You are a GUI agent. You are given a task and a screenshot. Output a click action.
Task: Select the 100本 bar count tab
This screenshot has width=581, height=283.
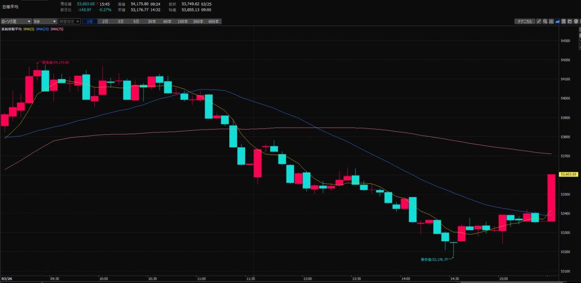point(182,21)
